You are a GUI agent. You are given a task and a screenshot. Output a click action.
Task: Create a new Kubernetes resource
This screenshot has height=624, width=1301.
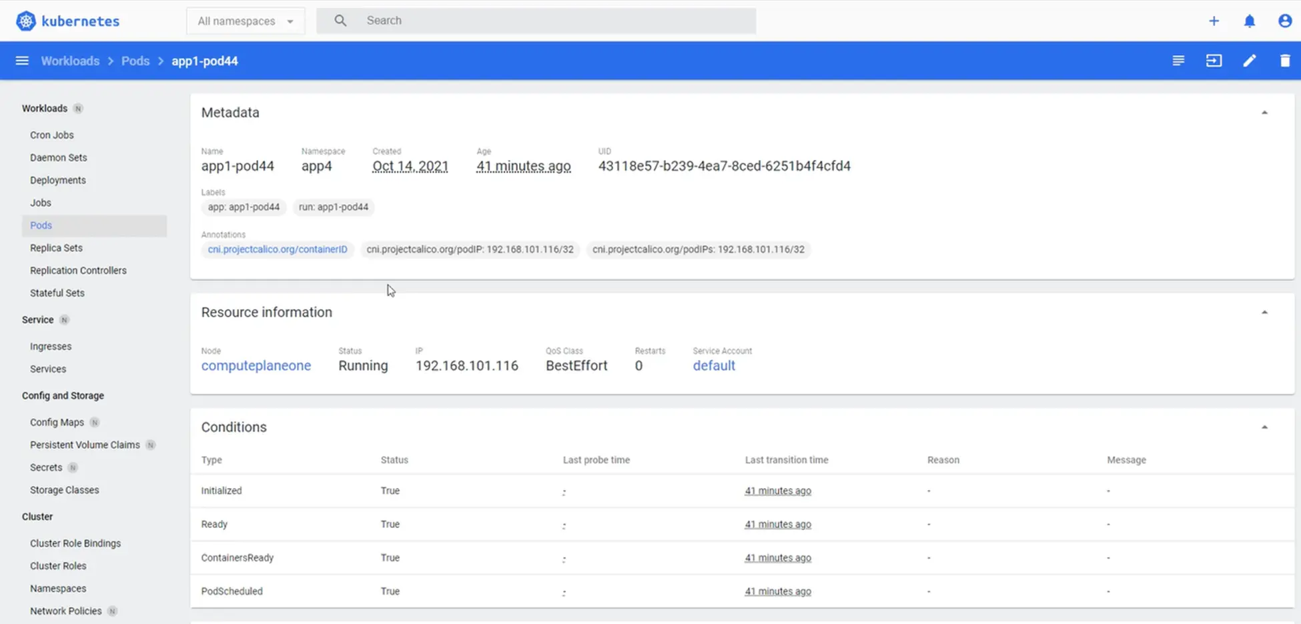tap(1214, 21)
